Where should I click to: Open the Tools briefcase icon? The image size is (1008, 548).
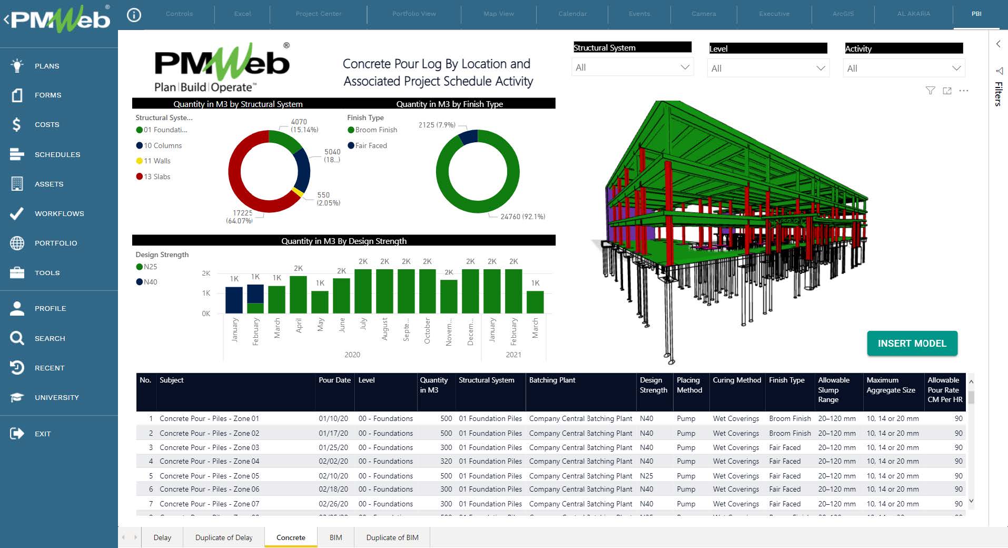click(17, 273)
